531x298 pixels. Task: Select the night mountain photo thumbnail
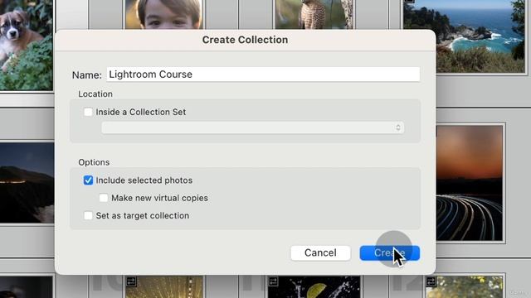[x=27, y=182]
